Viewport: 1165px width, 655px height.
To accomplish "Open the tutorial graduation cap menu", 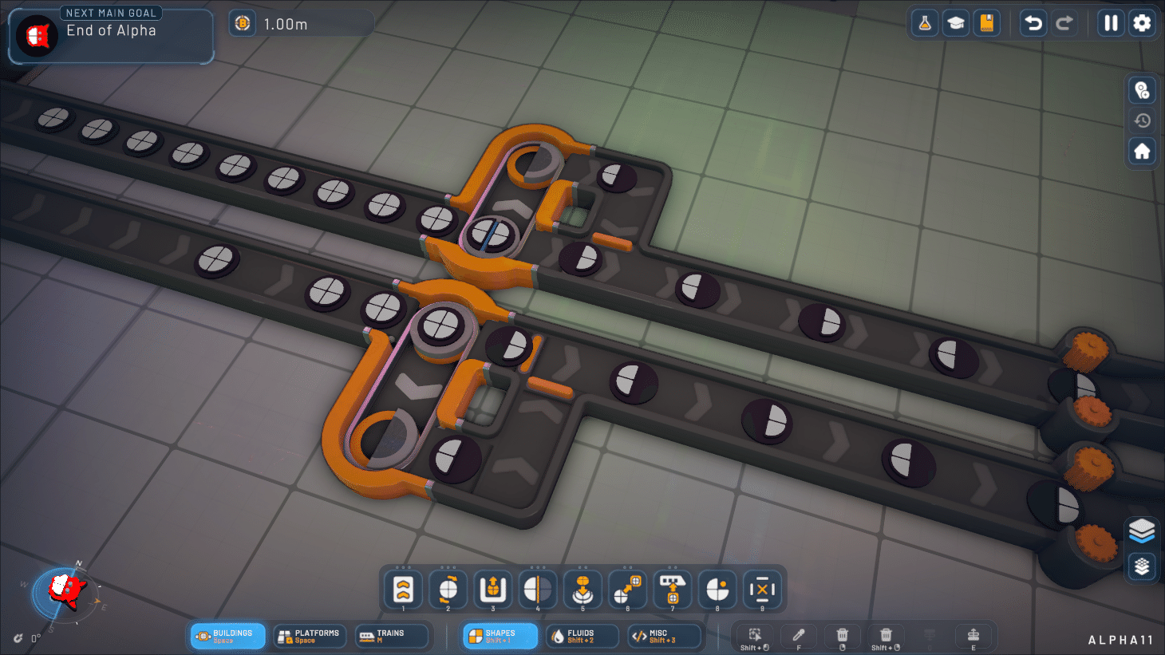I will pyautogui.click(x=956, y=23).
